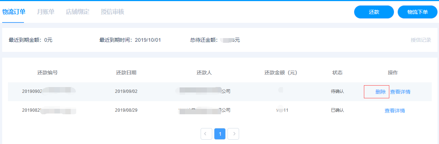Select page 1 in pagination
The height and width of the screenshot is (144, 439).
[220, 134]
